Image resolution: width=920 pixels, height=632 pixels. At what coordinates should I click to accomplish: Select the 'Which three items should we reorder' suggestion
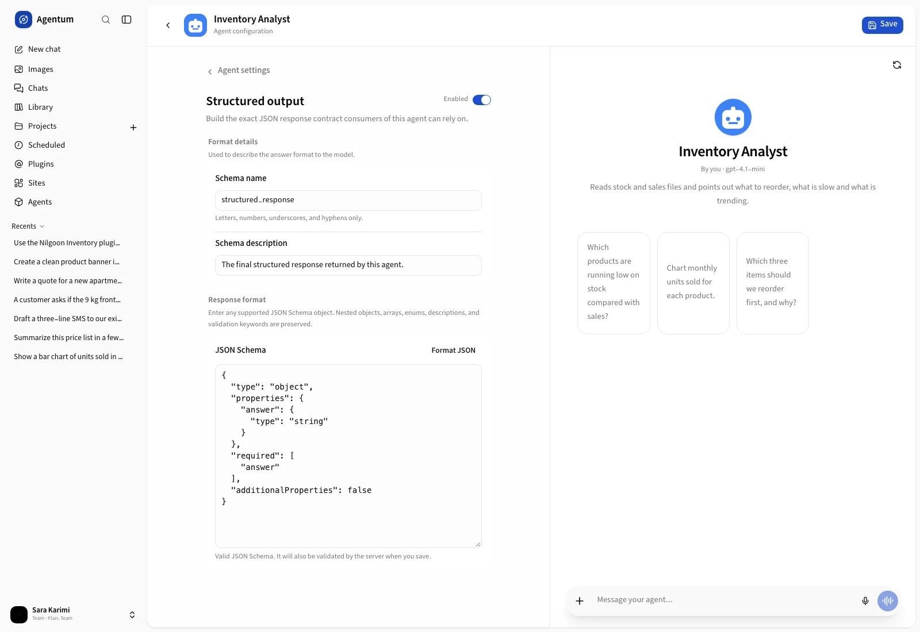pos(773,283)
